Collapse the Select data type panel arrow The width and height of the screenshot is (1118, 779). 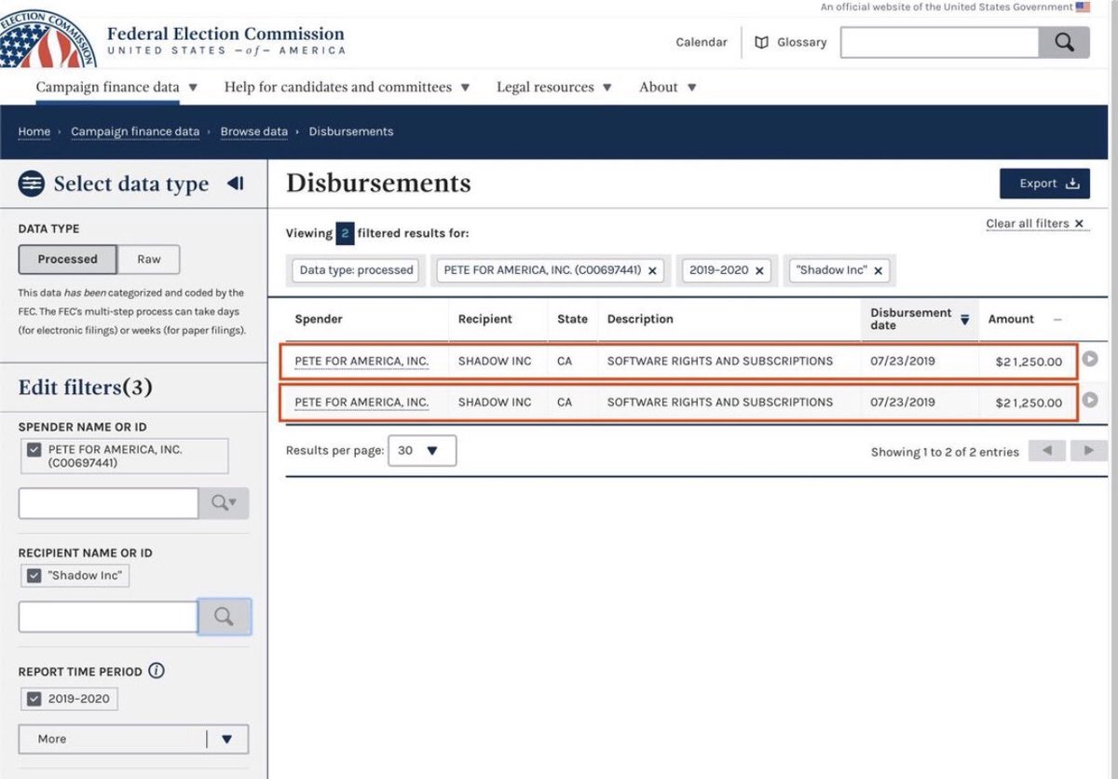(x=235, y=184)
